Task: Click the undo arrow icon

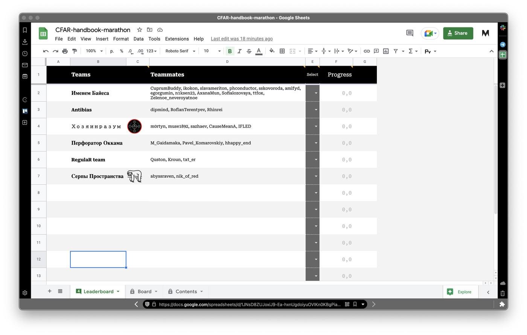Action: coord(46,51)
